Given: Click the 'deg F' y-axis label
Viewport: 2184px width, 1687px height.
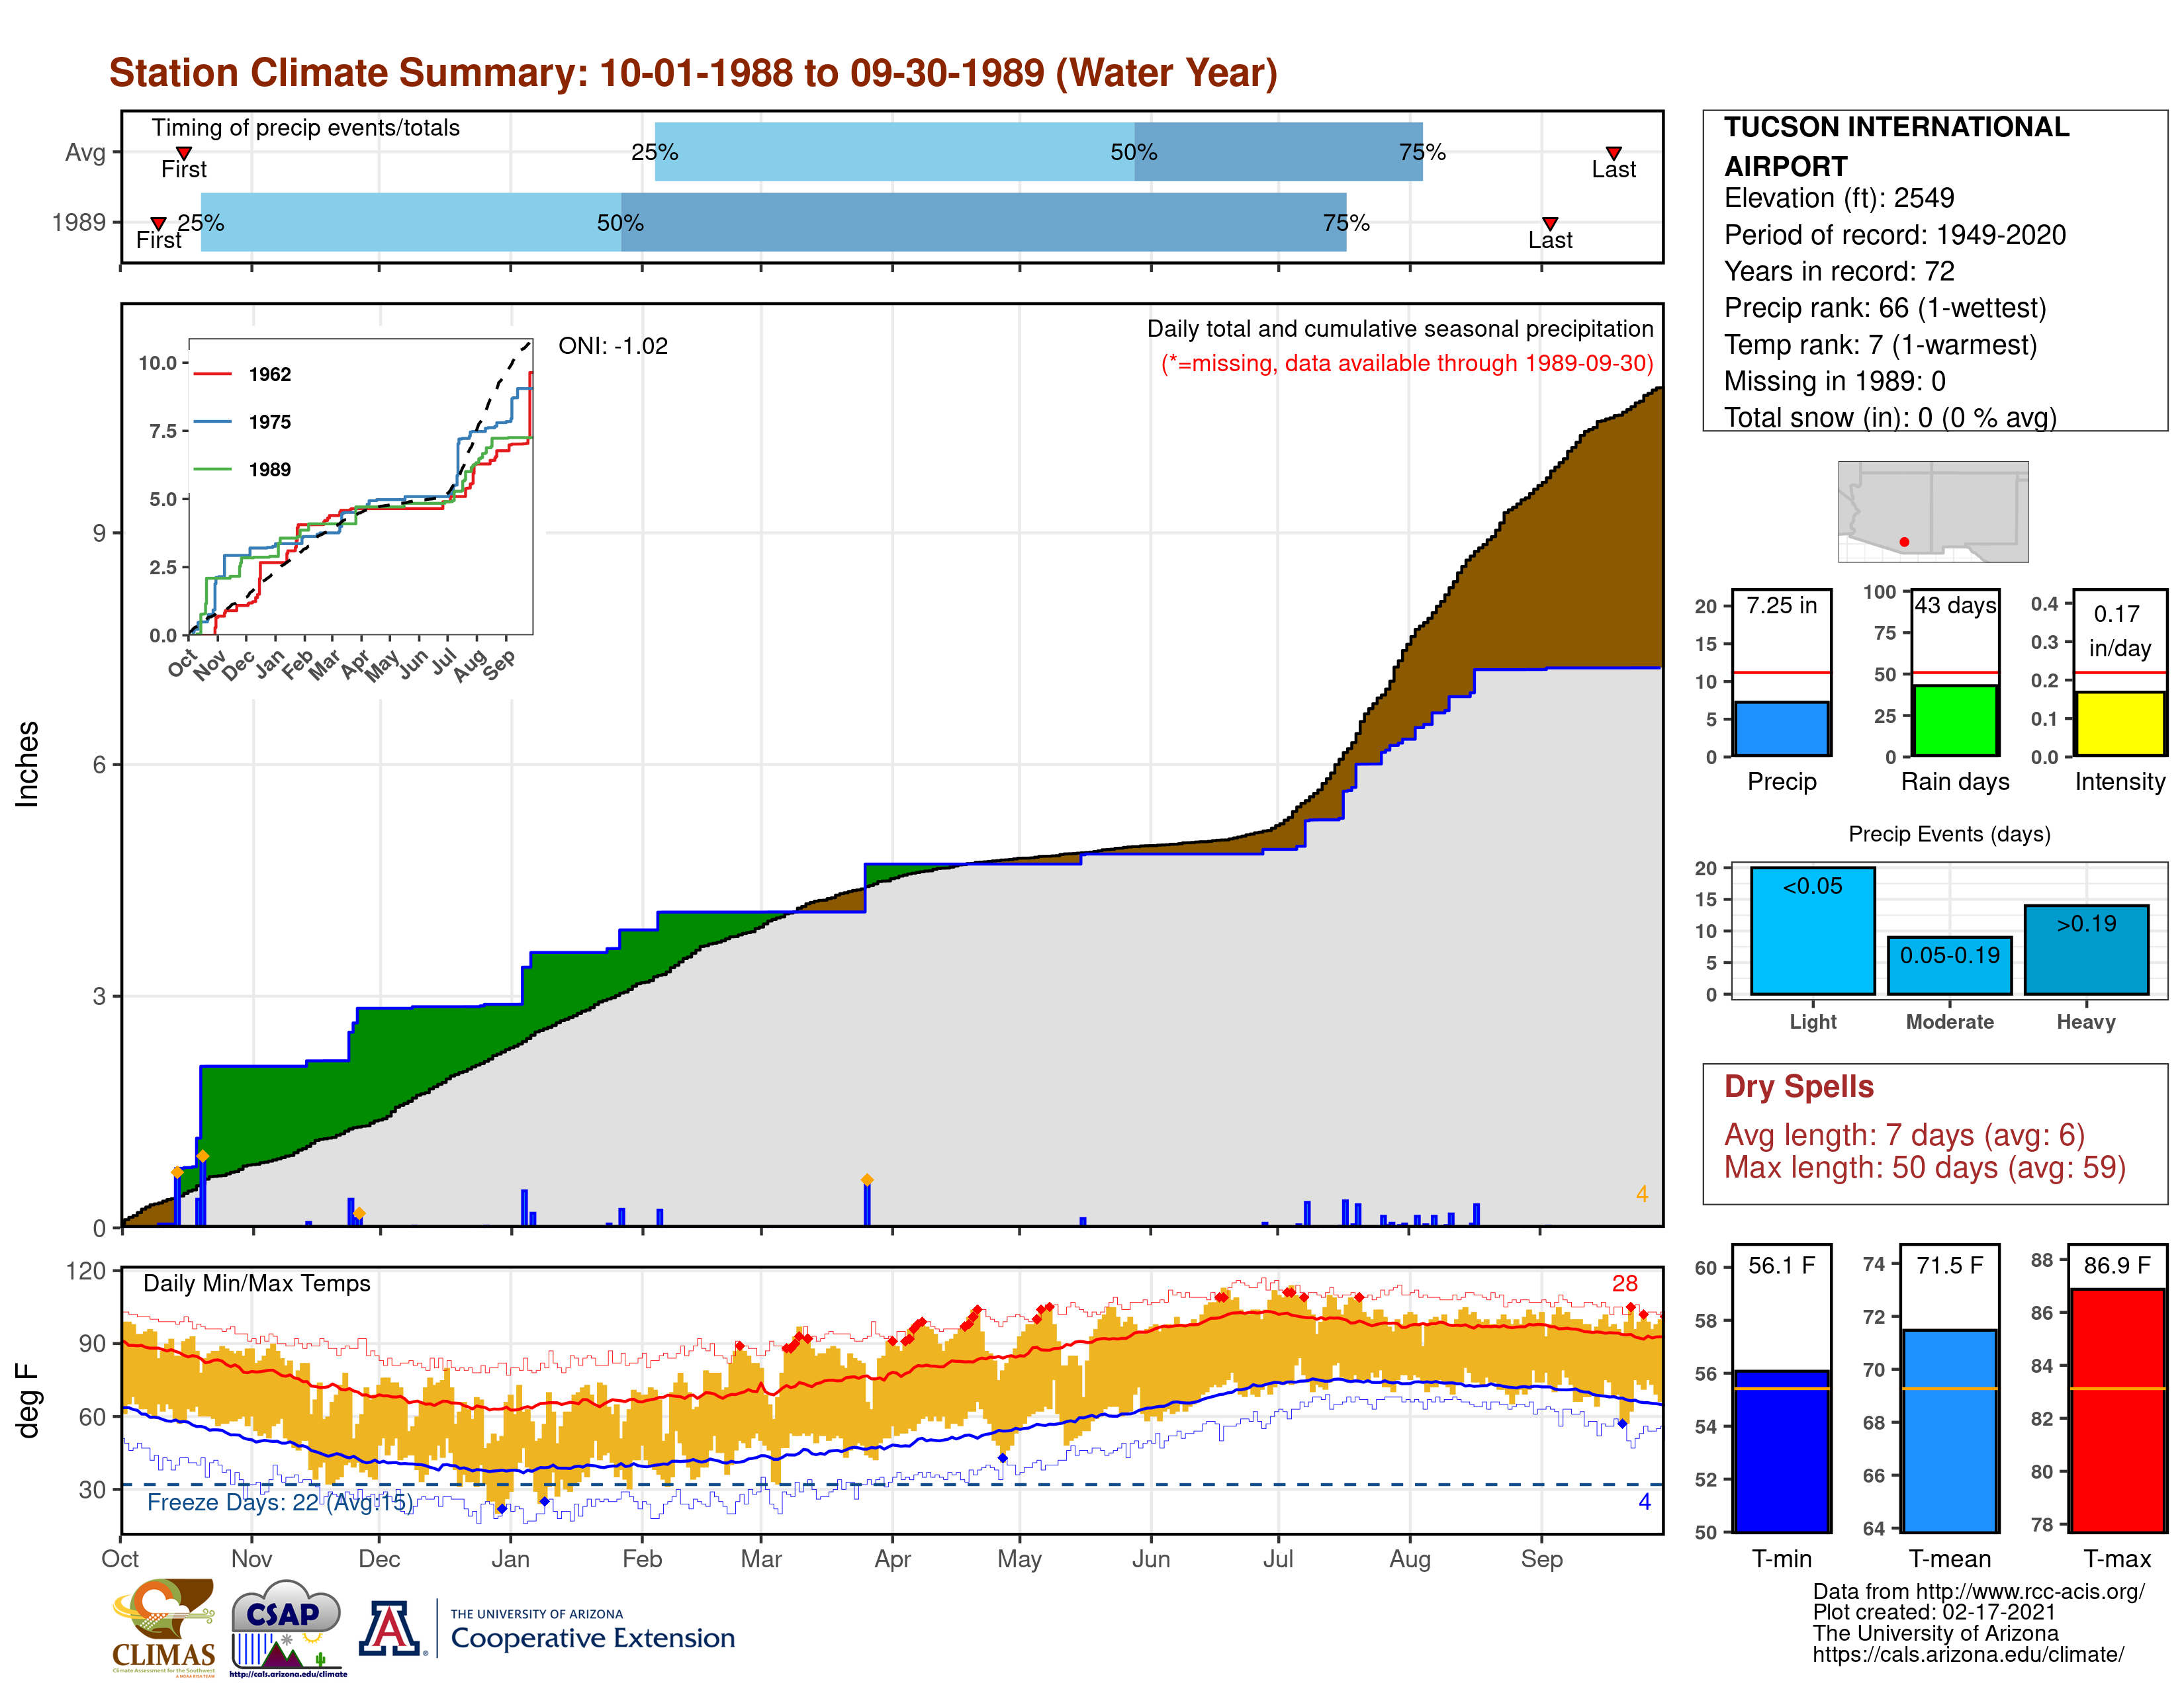Looking at the screenshot, I should click(27, 1401).
